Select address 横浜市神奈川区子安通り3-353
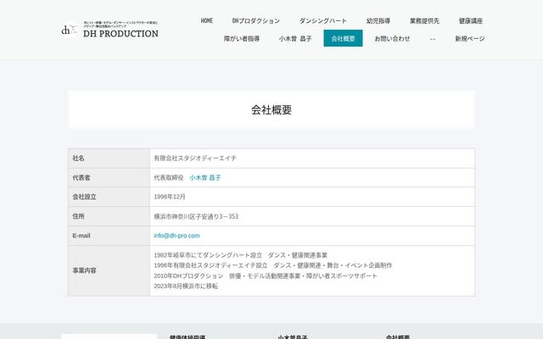Screen dimensions: 543x339 point(196,216)
